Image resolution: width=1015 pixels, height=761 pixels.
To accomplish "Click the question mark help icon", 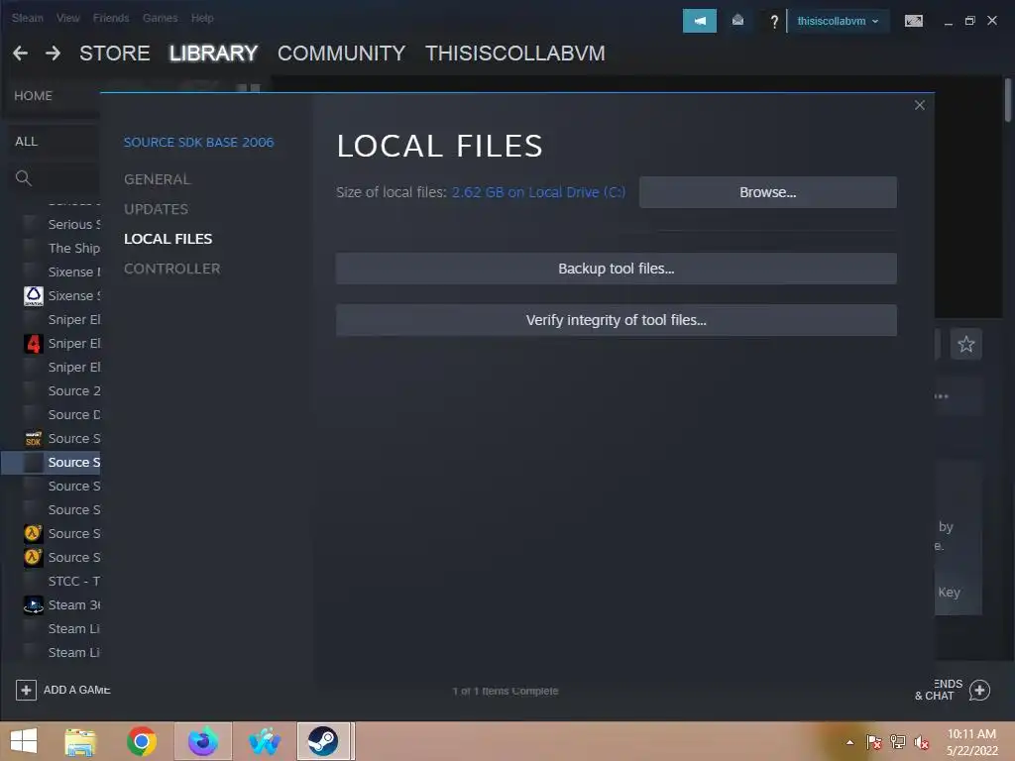I will [773, 22].
